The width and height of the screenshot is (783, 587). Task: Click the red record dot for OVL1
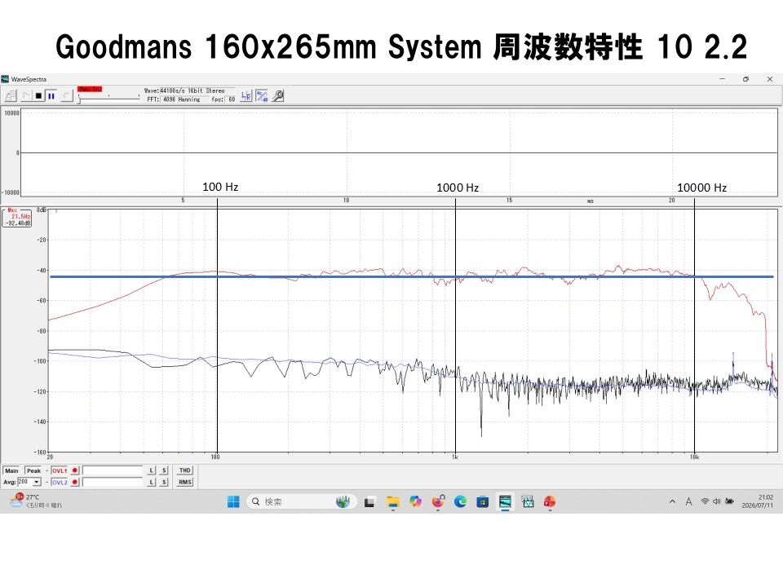(x=75, y=470)
